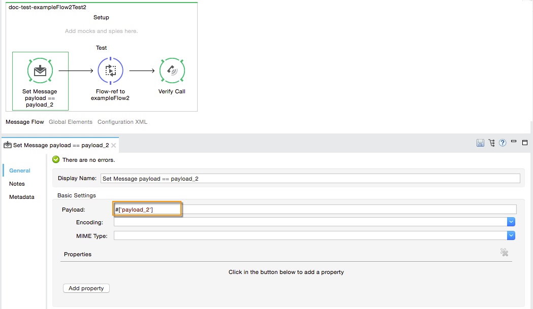533x309 pixels.
Task: Select the Set Message processor icon
Action: pyautogui.click(x=40, y=71)
